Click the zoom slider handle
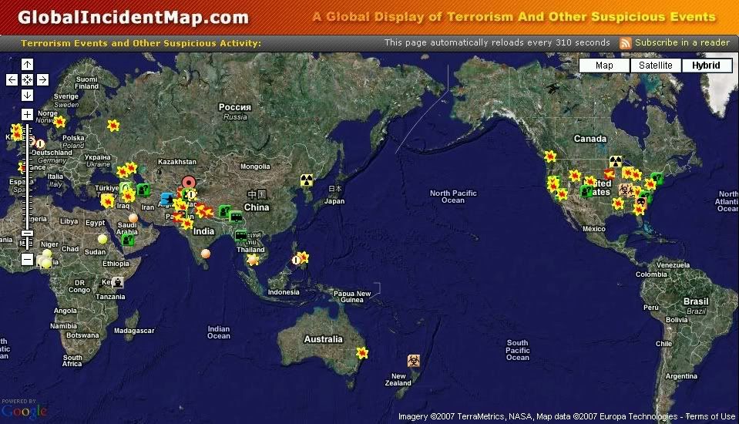739x424 pixels. pos(27,232)
